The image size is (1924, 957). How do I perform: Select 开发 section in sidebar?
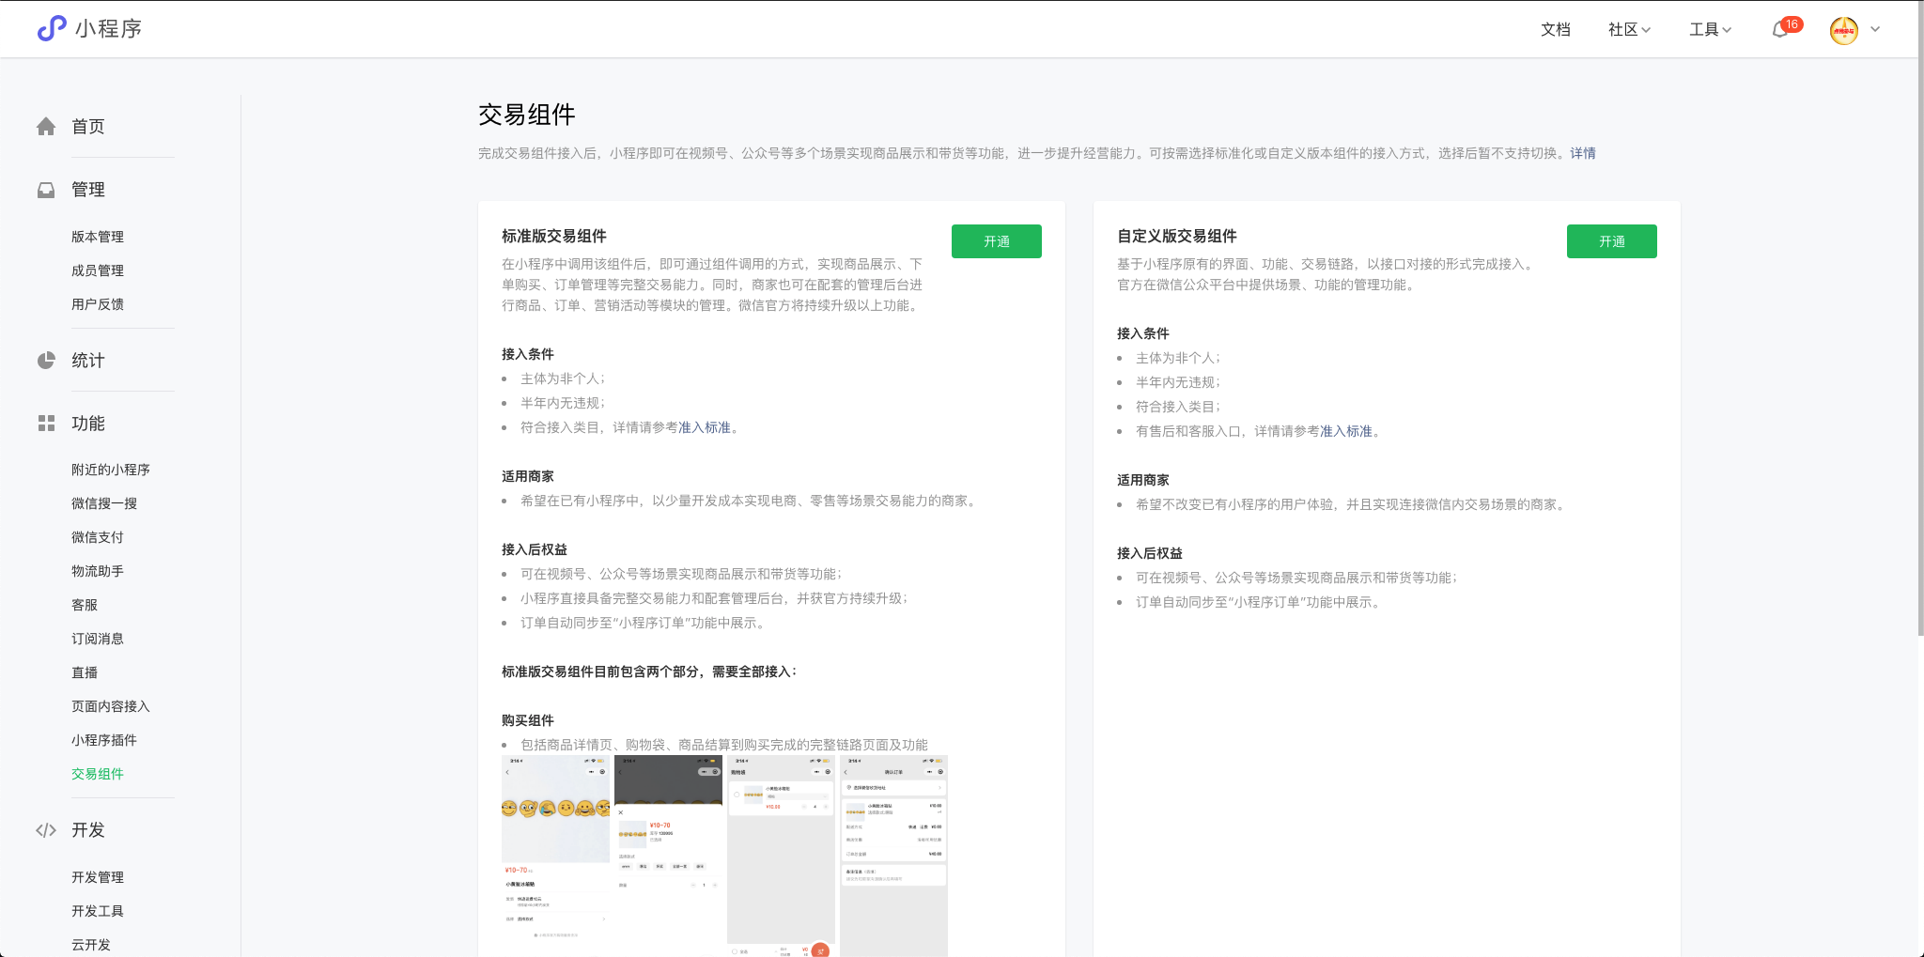pyautogui.click(x=88, y=830)
